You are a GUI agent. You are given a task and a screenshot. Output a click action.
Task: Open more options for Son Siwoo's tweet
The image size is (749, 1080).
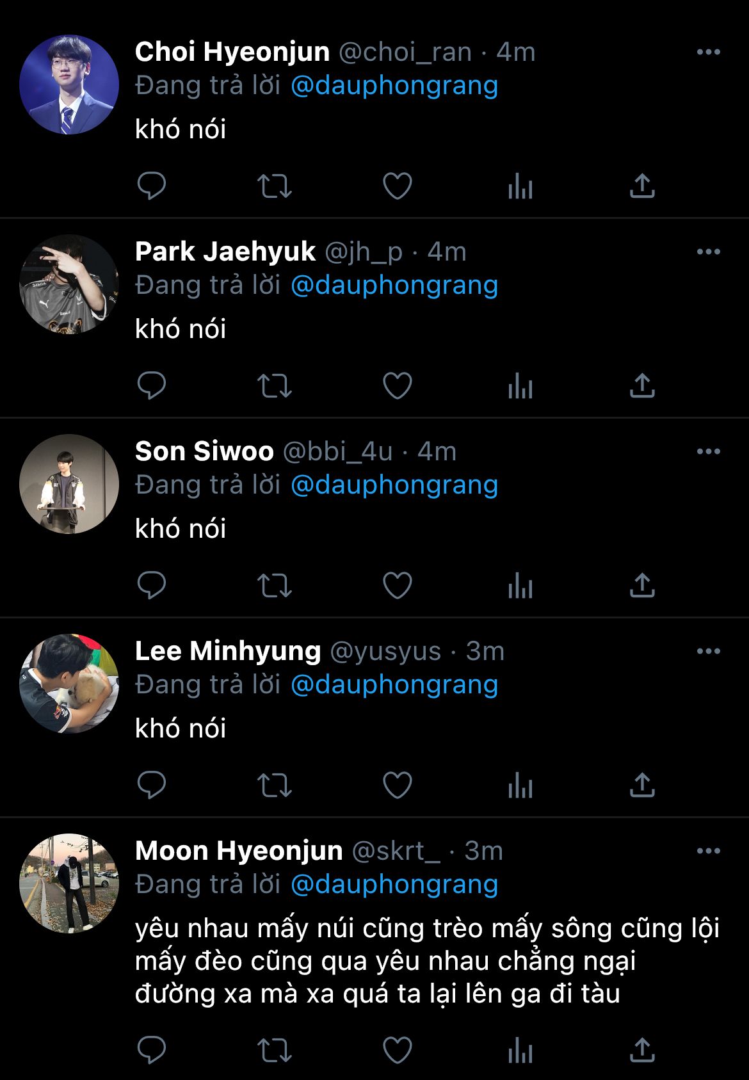(x=708, y=452)
